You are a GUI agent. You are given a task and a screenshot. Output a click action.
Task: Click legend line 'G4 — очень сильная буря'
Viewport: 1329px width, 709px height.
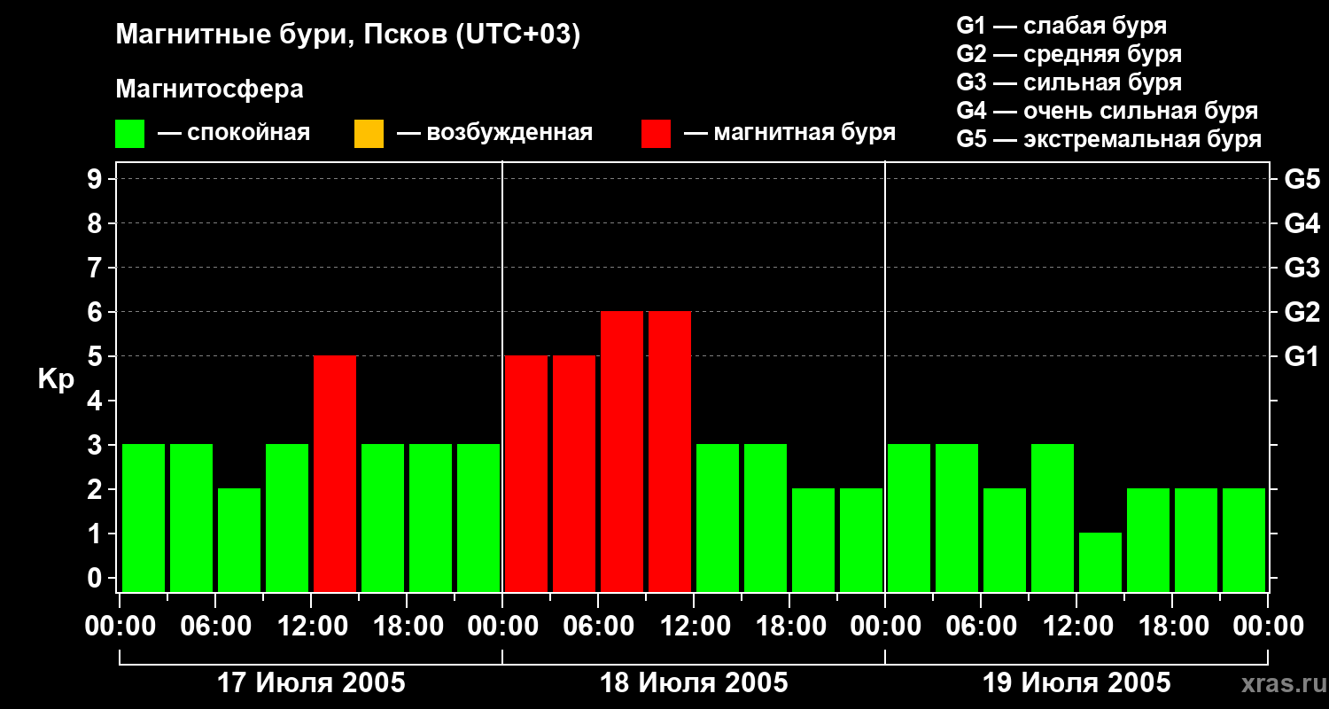click(x=1107, y=111)
